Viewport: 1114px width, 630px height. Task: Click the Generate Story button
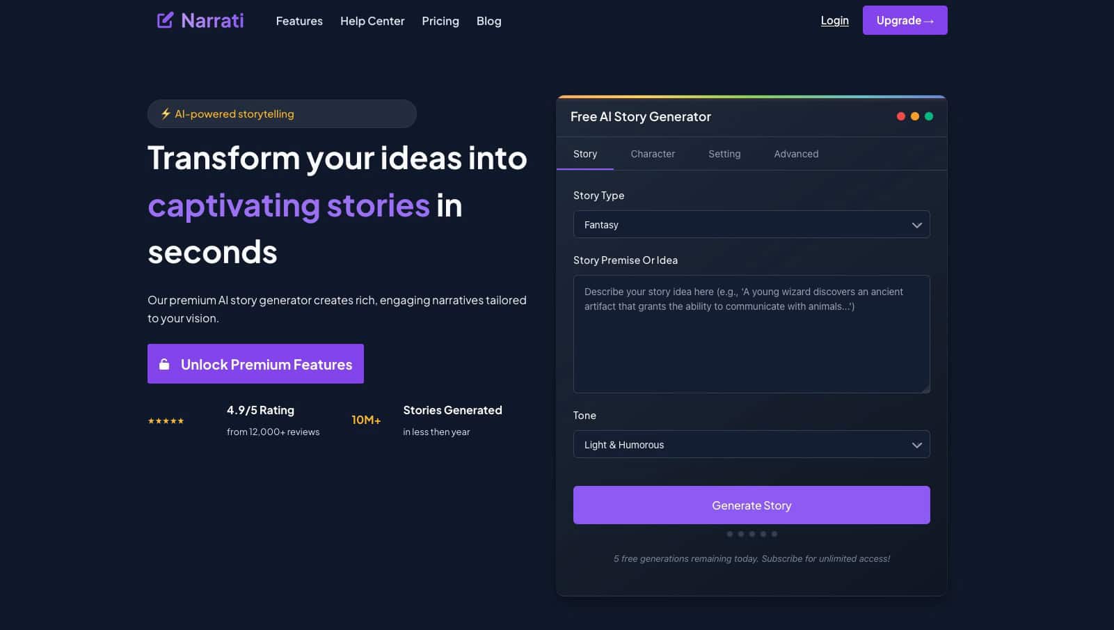click(751, 505)
